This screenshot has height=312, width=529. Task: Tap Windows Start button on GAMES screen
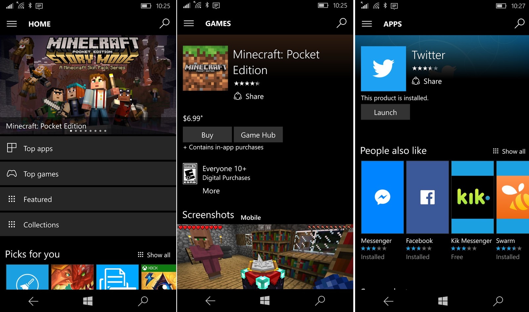click(x=265, y=300)
